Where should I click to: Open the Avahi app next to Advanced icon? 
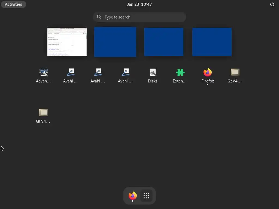pos(71,76)
